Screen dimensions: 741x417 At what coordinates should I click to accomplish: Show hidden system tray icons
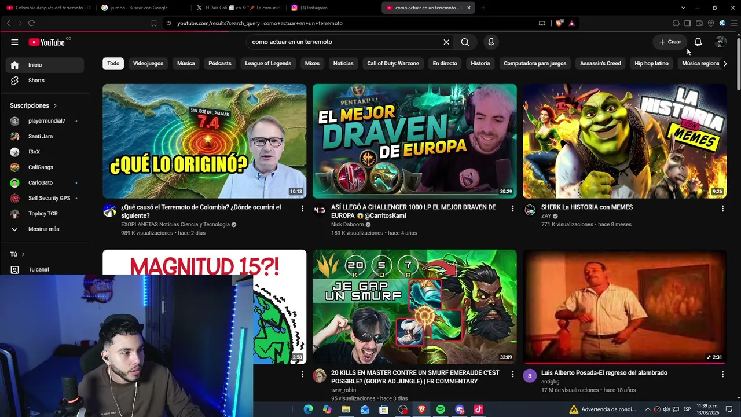click(x=648, y=409)
